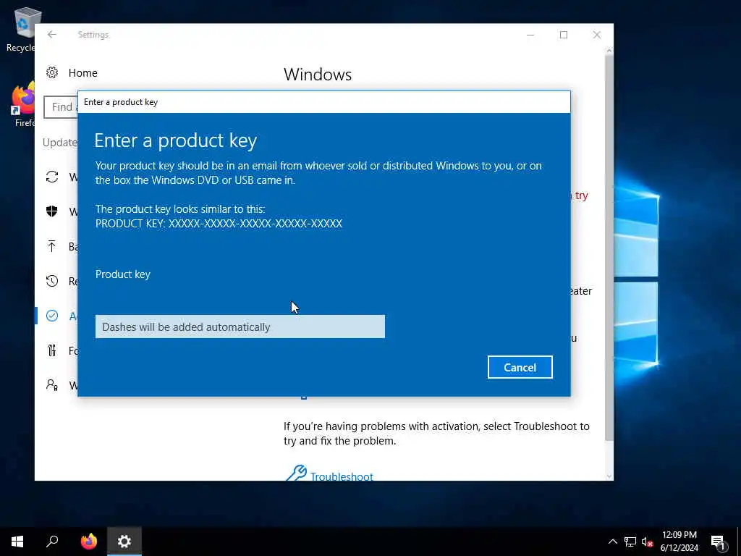The image size is (741, 556).
Task: Cancel the product key dialog
Action: (x=520, y=367)
